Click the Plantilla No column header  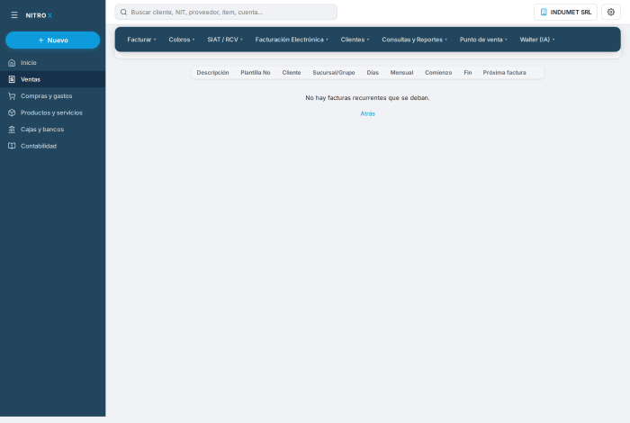point(256,73)
